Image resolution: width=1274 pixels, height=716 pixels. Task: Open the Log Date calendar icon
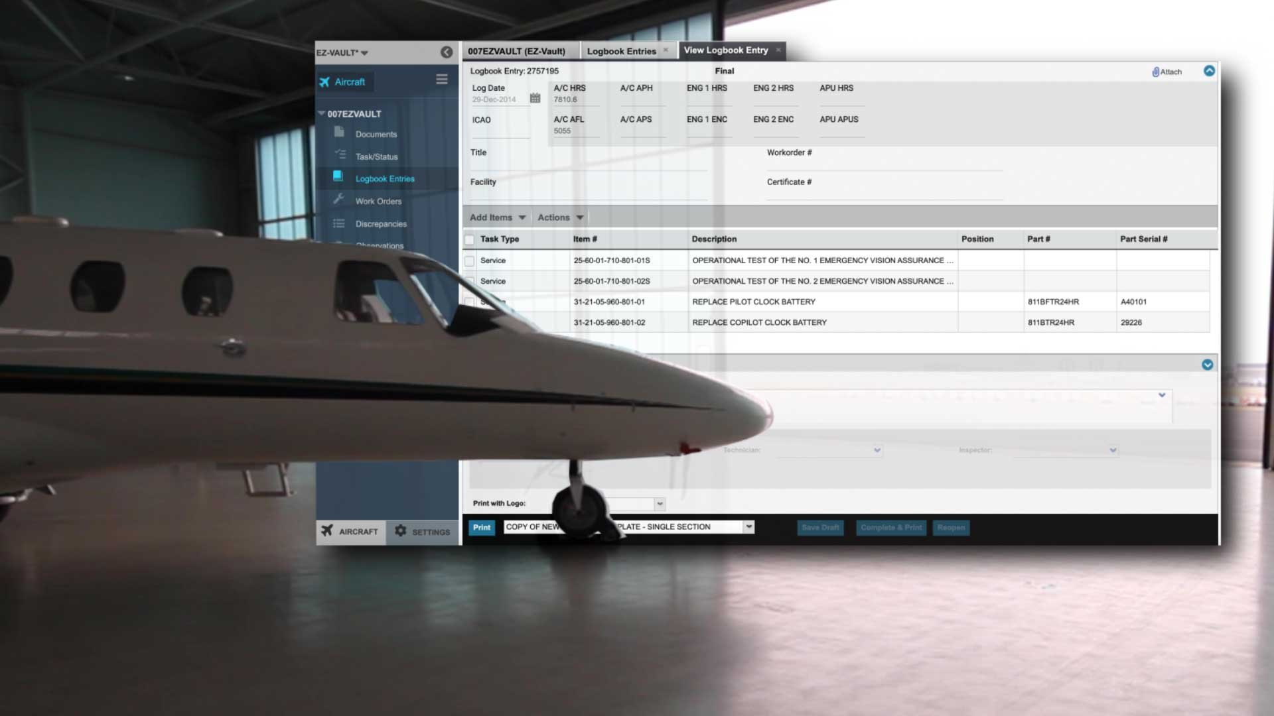[x=535, y=98]
